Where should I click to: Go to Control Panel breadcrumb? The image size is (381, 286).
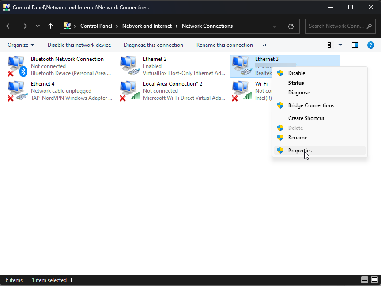[x=96, y=26]
